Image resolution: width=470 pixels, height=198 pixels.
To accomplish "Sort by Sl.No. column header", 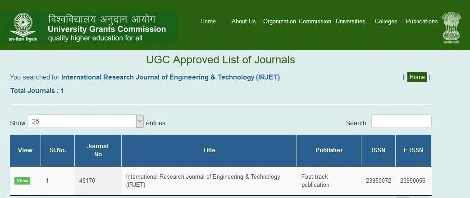I will (58, 150).
